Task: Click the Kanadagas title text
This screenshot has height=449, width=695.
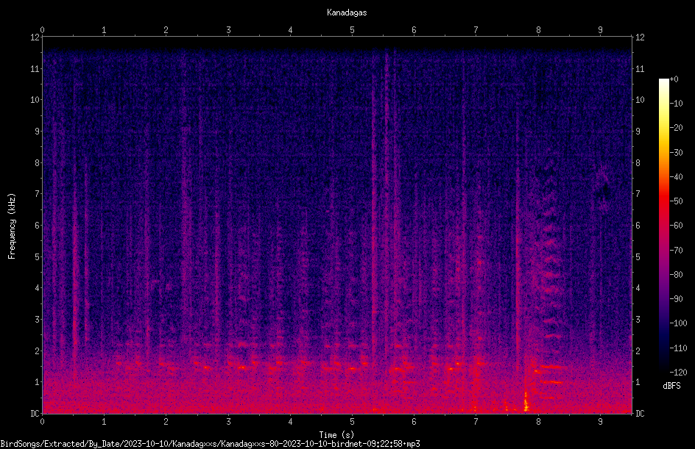Action: coord(347,12)
